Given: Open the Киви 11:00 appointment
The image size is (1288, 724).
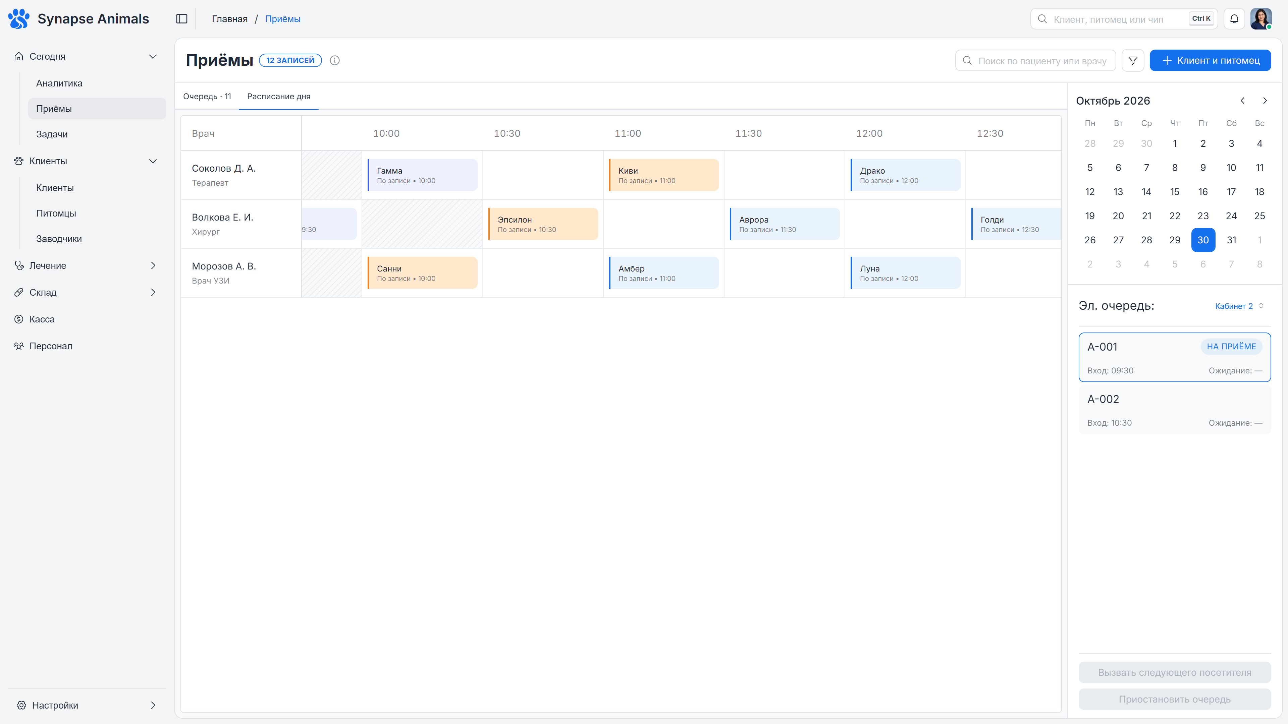Looking at the screenshot, I should 663,175.
